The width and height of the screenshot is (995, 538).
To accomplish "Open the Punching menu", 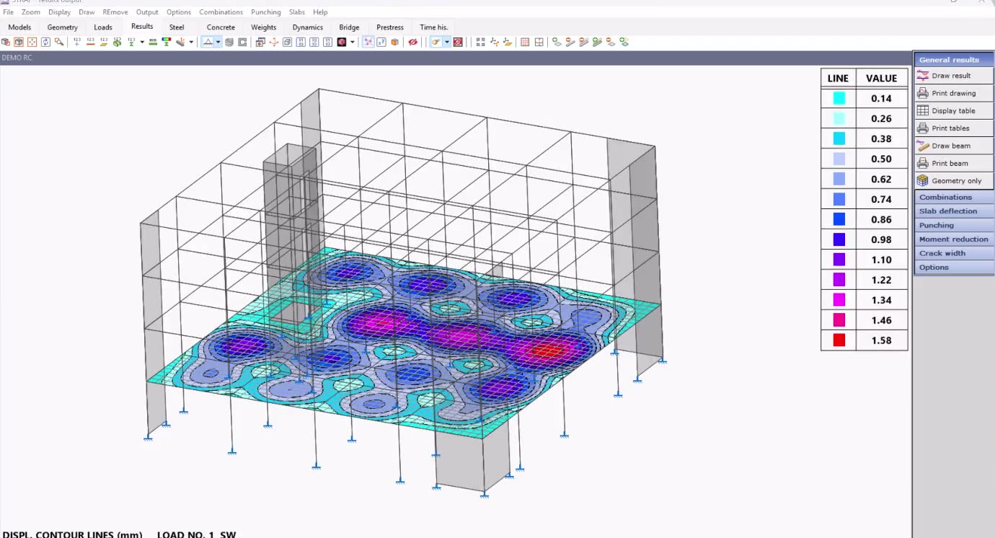I will (266, 12).
